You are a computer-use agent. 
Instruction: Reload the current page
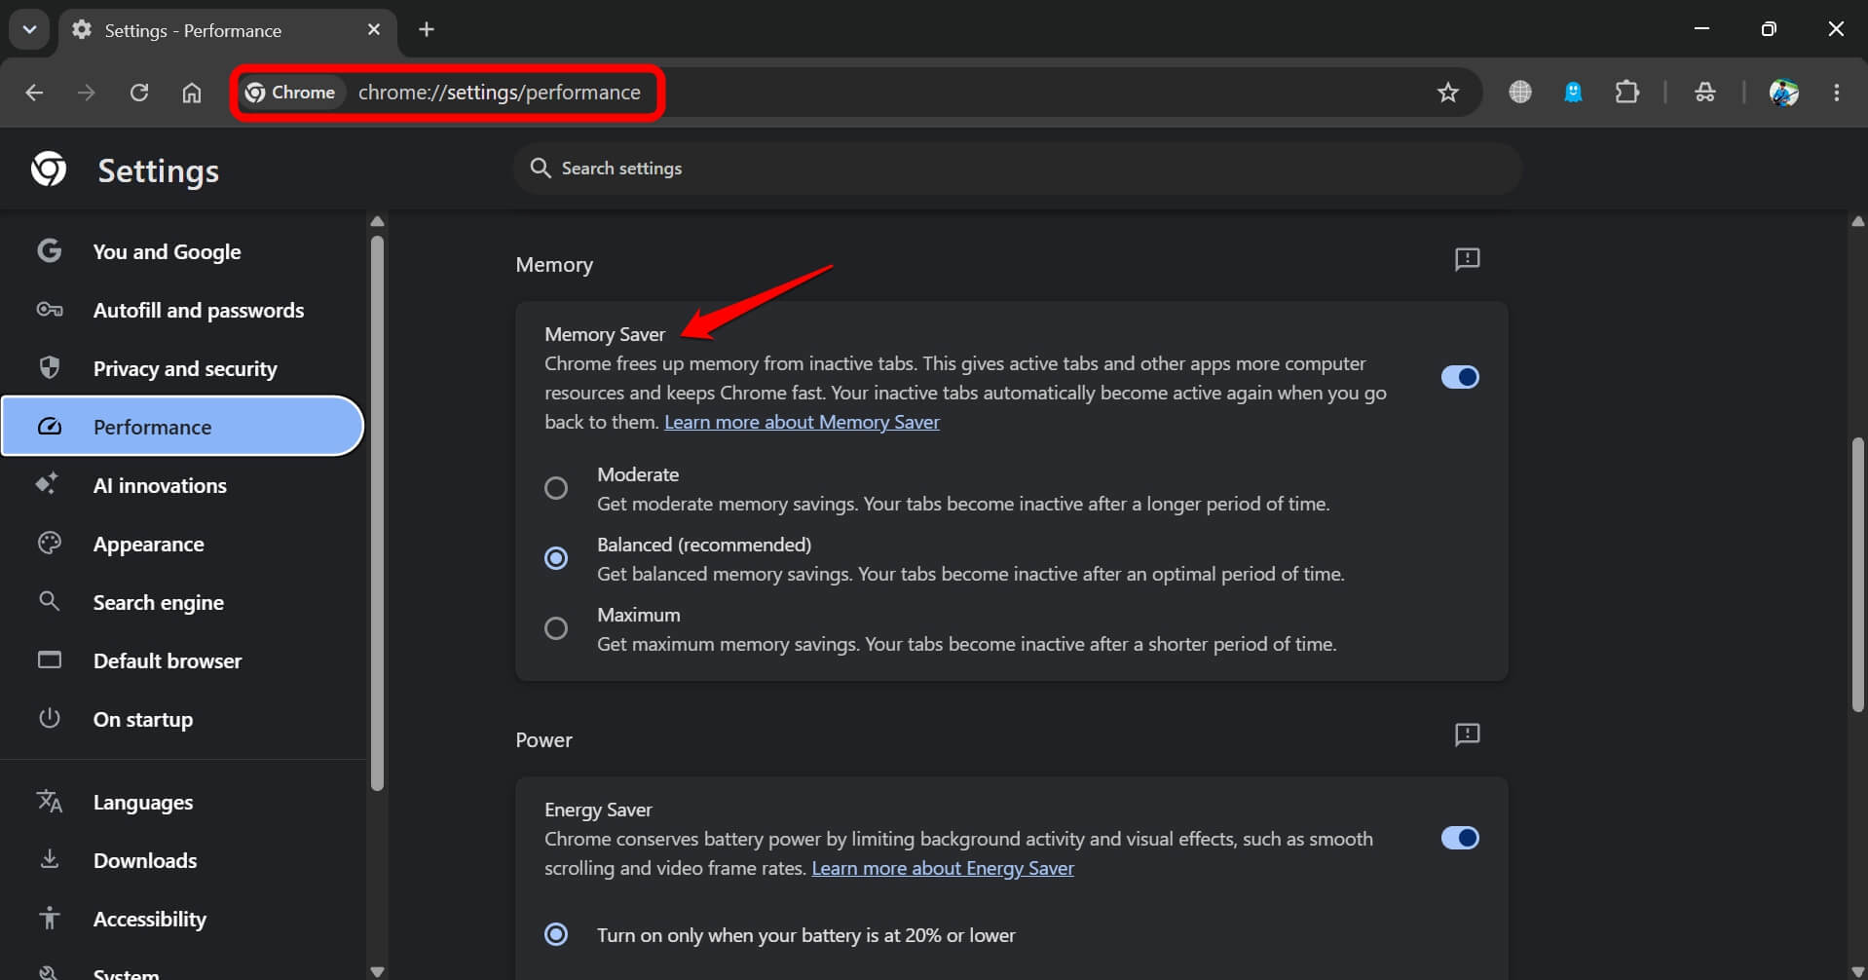point(139,93)
